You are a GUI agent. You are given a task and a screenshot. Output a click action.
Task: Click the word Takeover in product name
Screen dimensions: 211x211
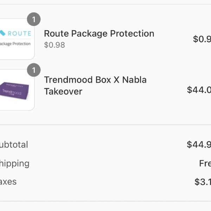(63, 91)
